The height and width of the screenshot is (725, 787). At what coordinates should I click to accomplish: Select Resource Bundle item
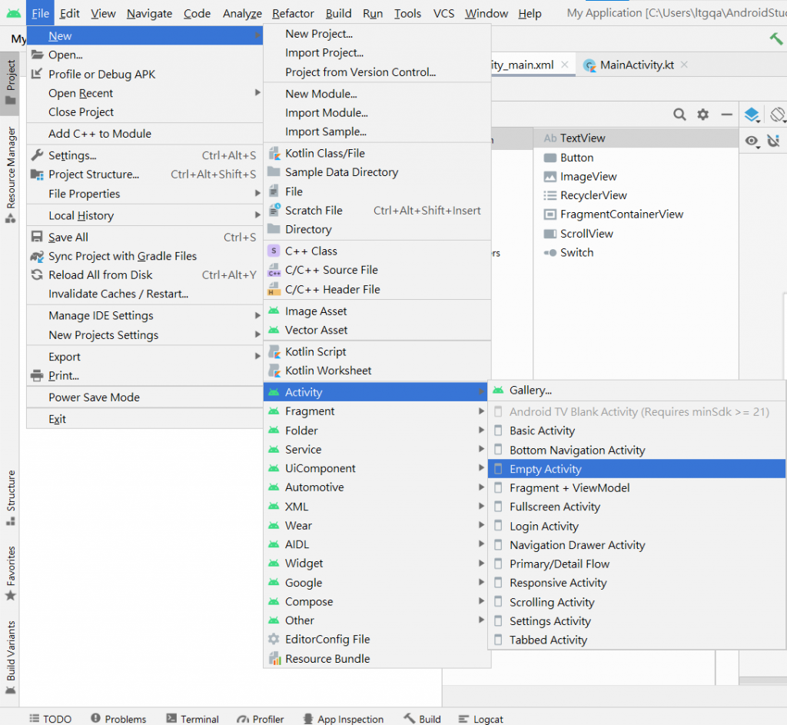pyautogui.click(x=377, y=659)
